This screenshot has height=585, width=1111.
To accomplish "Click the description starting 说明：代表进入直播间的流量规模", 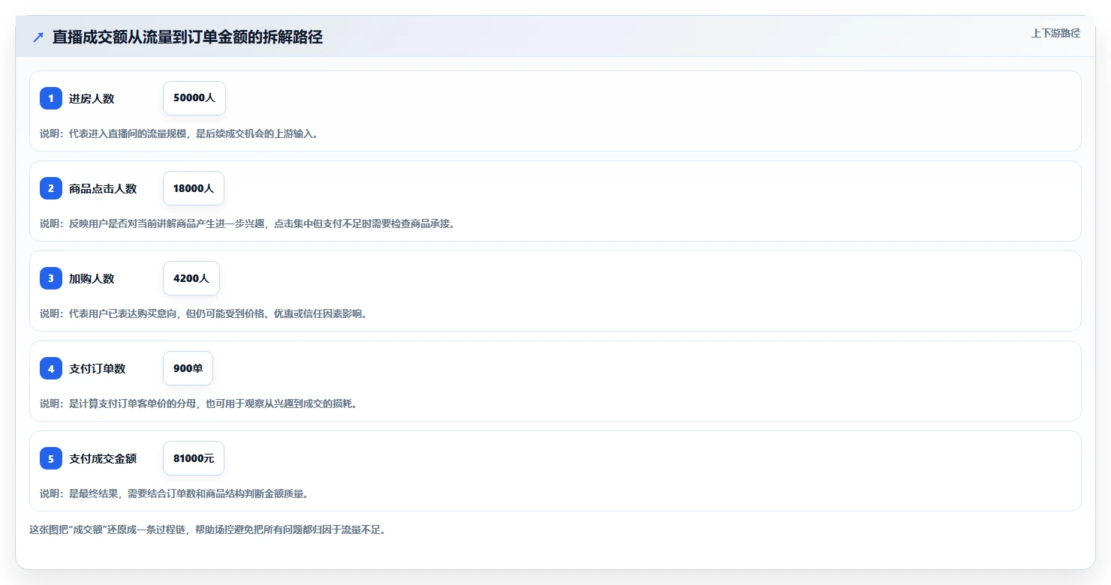I will coord(179,133).
